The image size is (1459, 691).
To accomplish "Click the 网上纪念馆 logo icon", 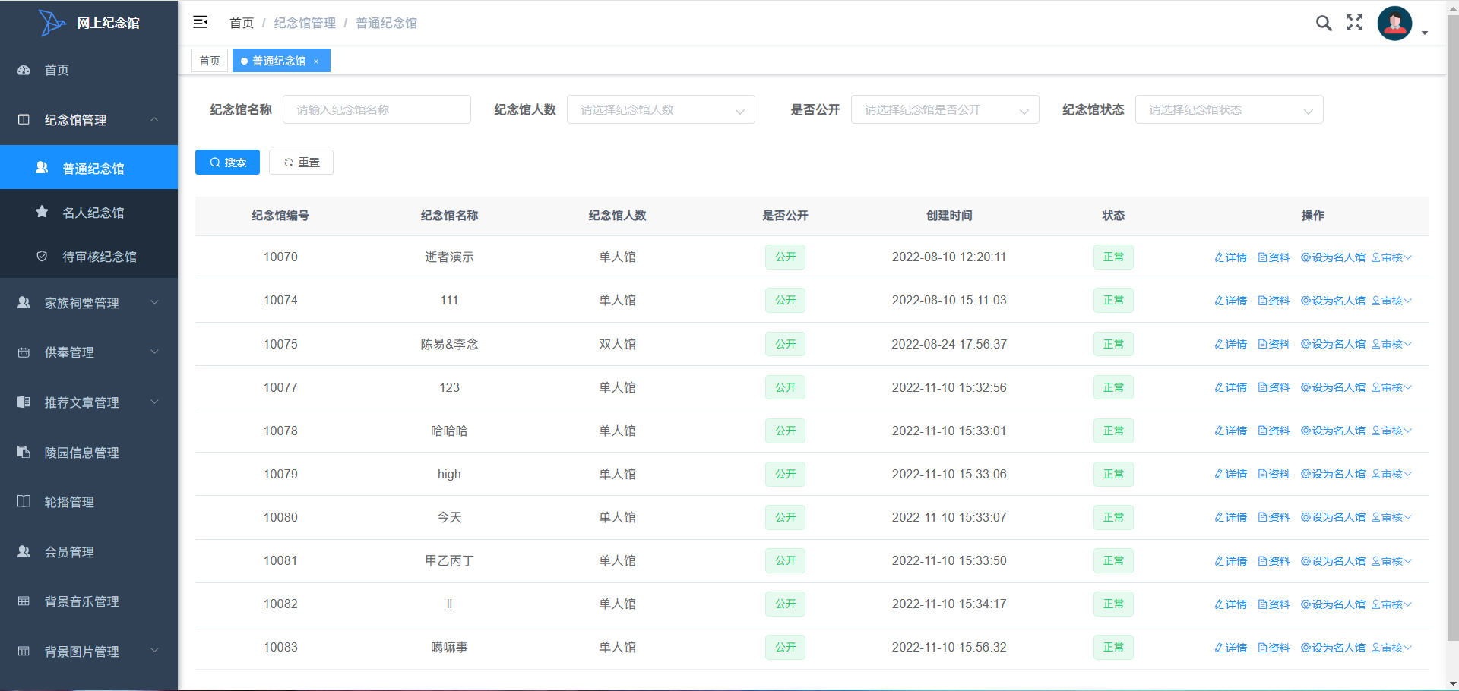I will pos(52,23).
